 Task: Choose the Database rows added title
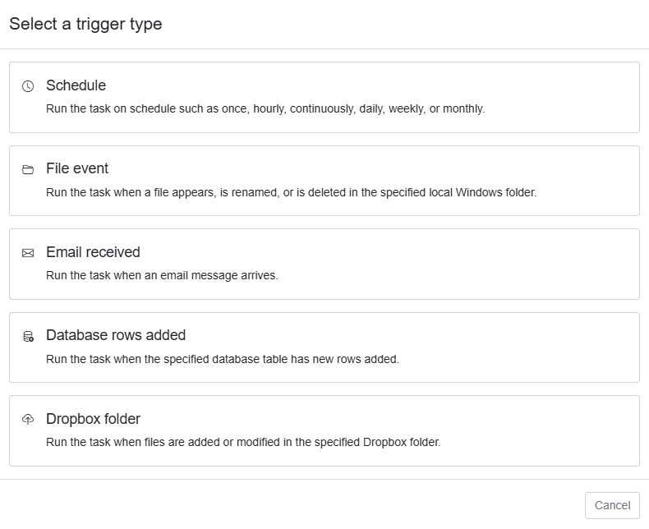116,335
